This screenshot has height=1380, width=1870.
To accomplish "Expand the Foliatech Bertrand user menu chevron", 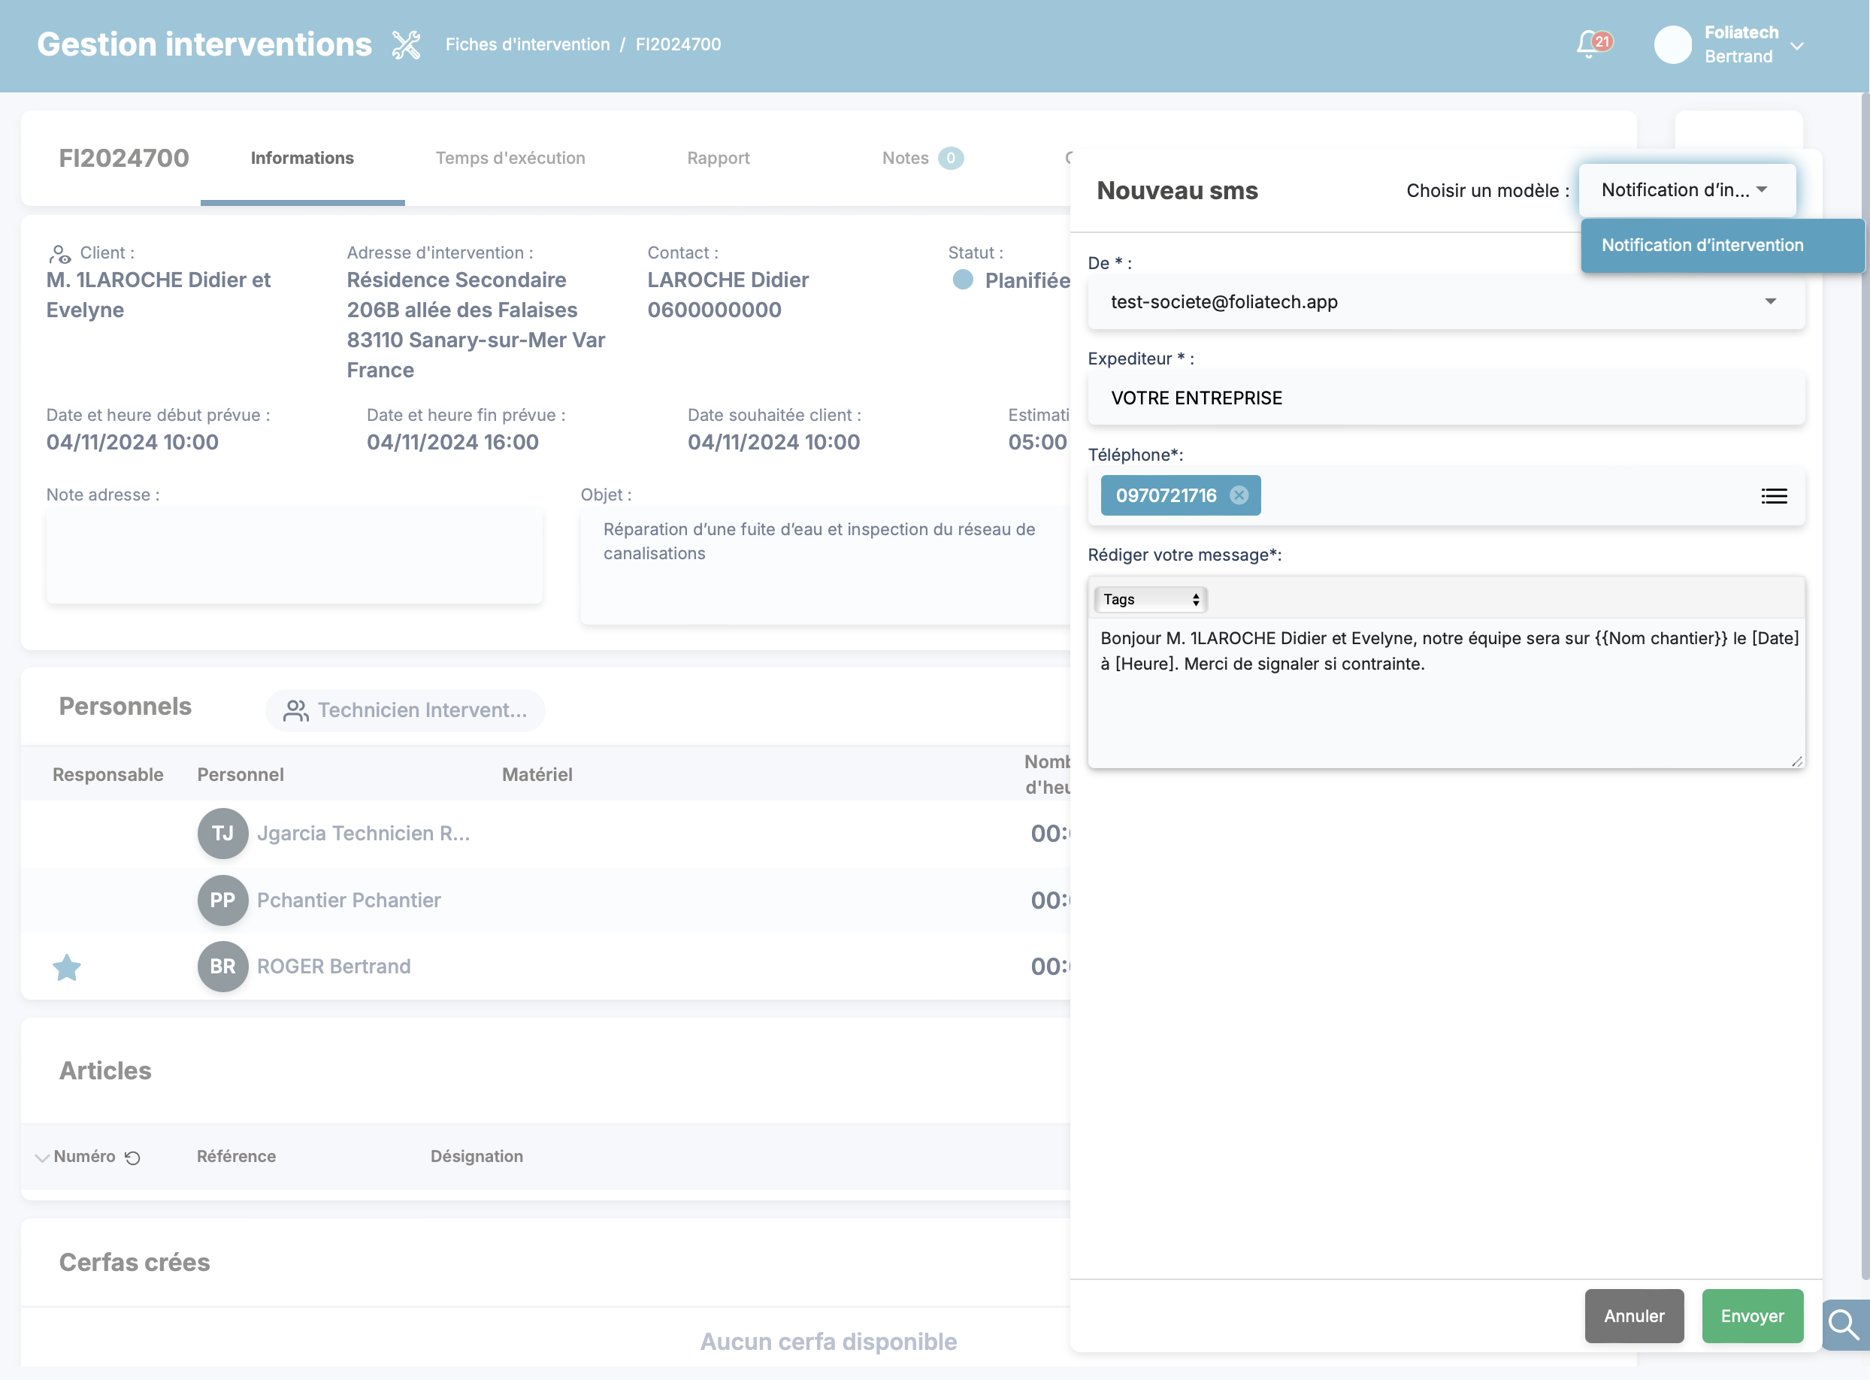I will pos(1797,46).
